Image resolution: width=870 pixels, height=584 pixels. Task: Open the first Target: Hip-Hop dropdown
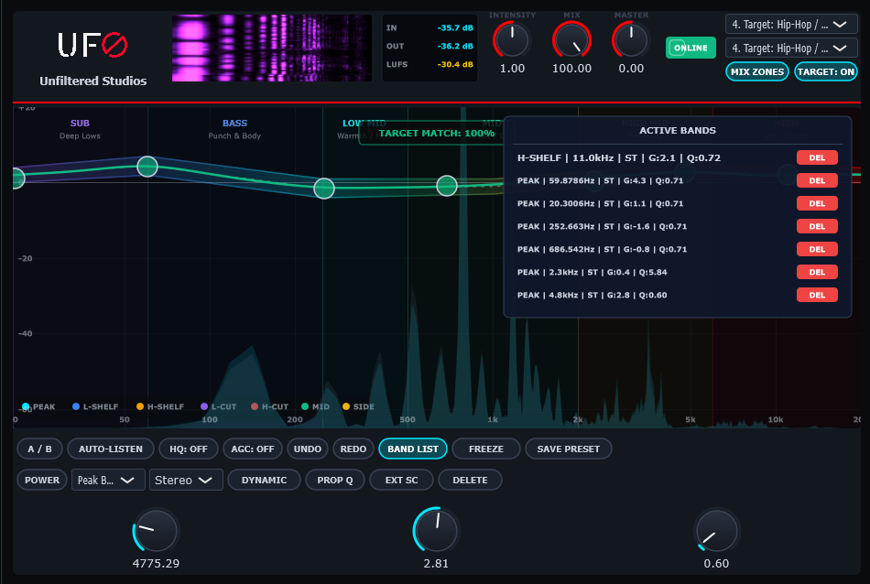791,25
